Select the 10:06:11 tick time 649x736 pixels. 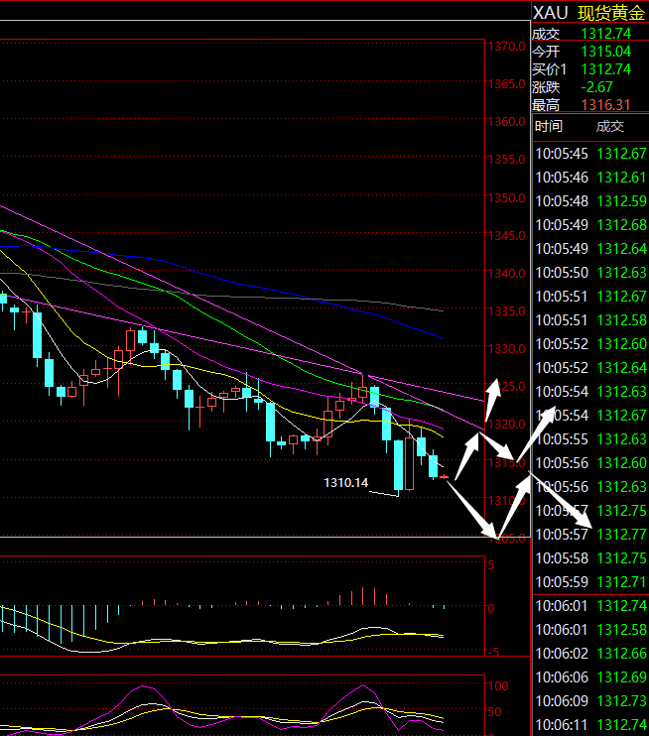point(562,725)
